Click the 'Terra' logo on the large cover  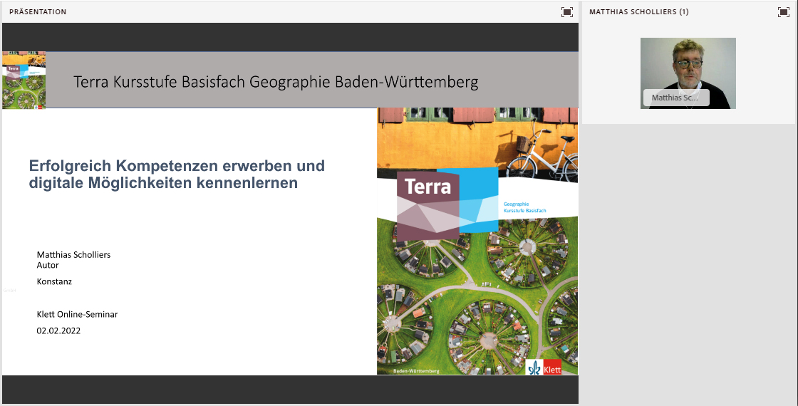(427, 187)
